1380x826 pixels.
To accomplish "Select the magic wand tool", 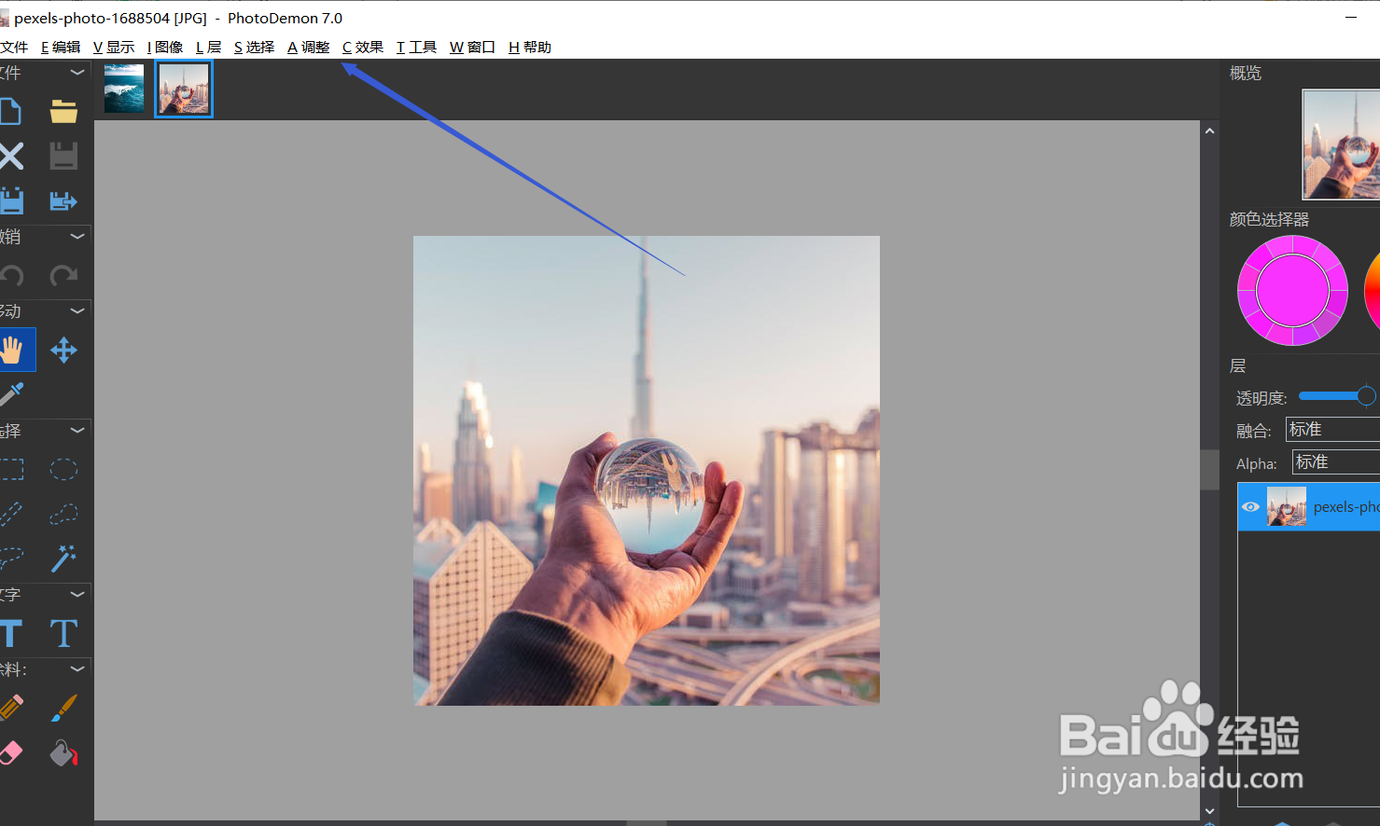I will [63, 558].
